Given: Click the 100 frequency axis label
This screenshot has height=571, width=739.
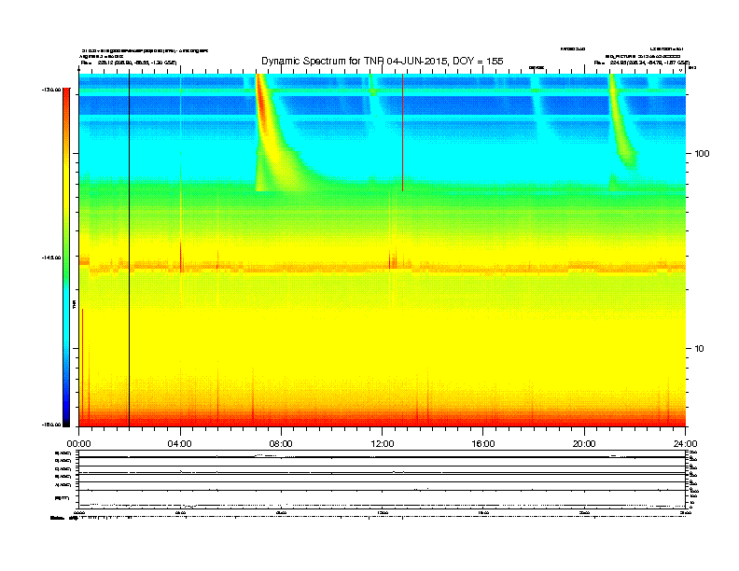Looking at the screenshot, I should (702, 154).
